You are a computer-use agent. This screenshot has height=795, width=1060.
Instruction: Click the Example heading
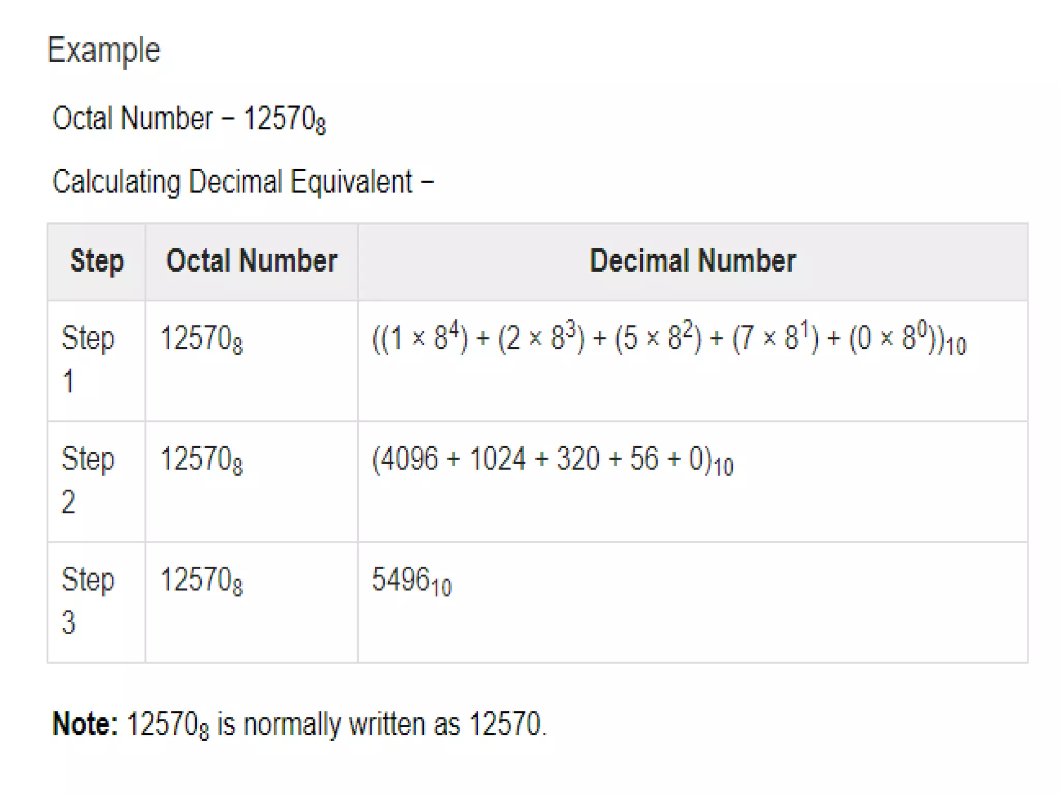tap(104, 51)
